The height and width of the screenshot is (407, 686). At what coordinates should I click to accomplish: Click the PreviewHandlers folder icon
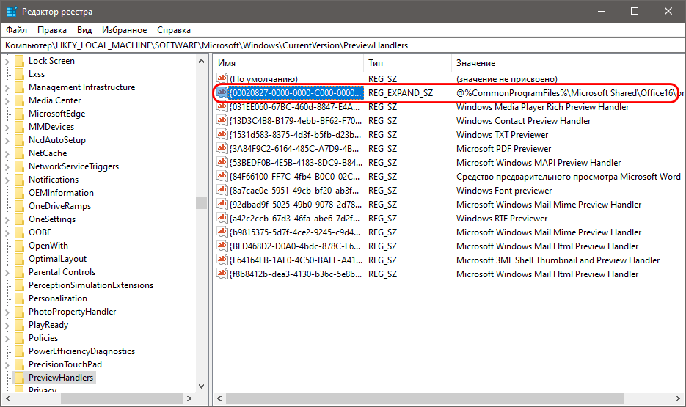click(19, 377)
